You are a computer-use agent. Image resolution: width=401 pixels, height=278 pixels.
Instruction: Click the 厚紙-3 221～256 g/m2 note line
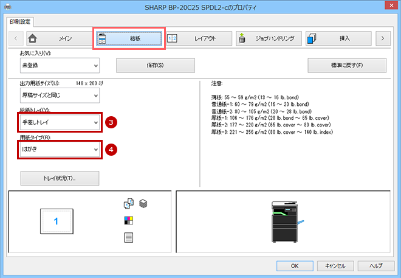(272, 132)
